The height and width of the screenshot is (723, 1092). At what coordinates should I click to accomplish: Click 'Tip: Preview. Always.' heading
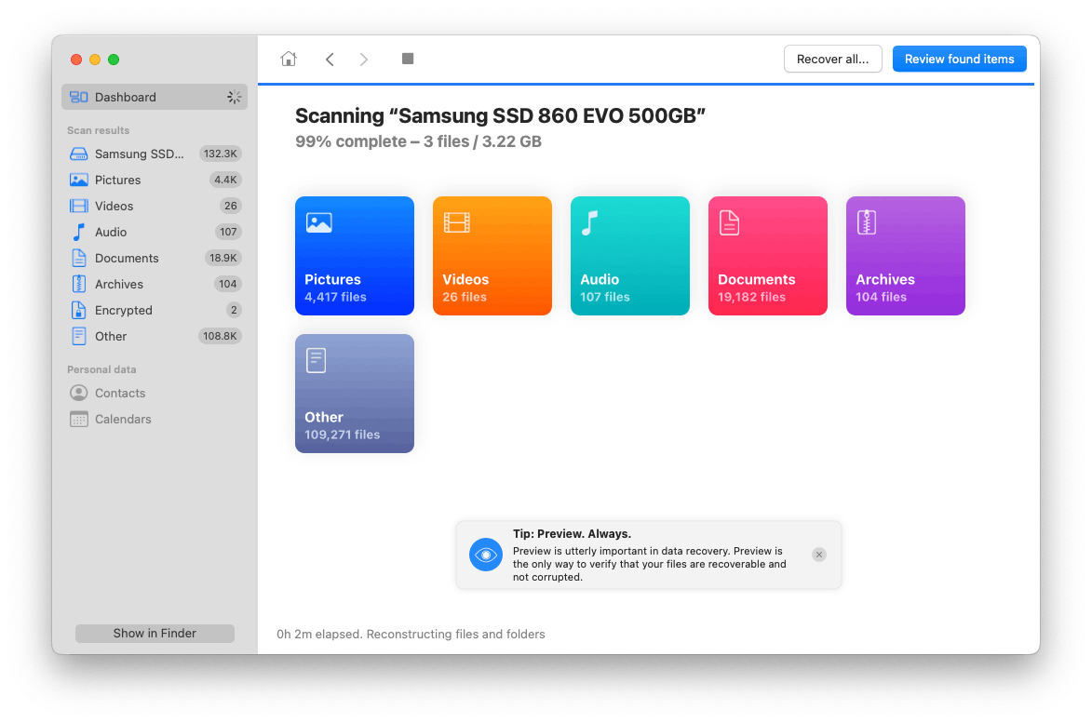pos(573,534)
